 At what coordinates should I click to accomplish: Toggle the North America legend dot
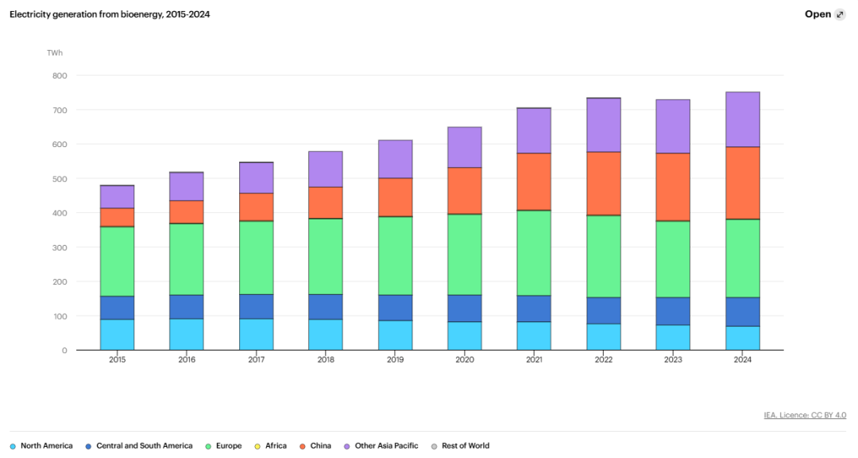coord(14,447)
